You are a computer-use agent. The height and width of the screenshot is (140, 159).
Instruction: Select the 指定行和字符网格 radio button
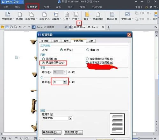[x=87, y=59]
